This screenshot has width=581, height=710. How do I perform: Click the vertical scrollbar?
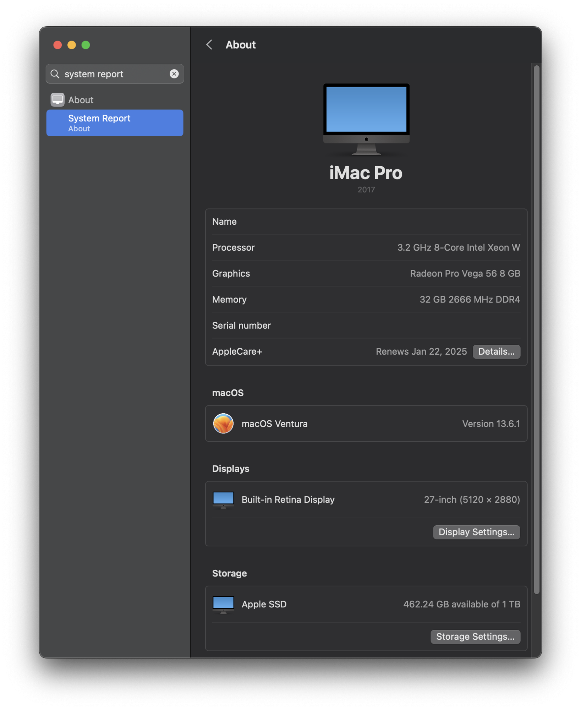tap(537, 329)
